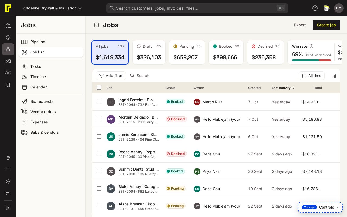The height and width of the screenshot is (217, 347).
Task: Select the Reese Ashby row checkbox
Action: pyautogui.click(x=99, y=154)
